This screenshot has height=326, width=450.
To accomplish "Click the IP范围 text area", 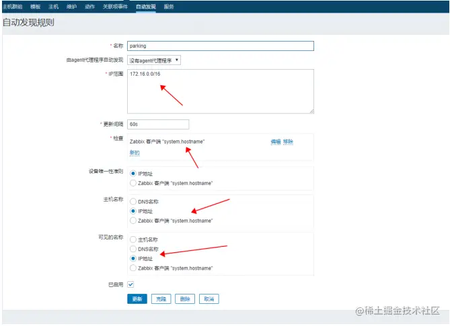I will click(221, 91).
